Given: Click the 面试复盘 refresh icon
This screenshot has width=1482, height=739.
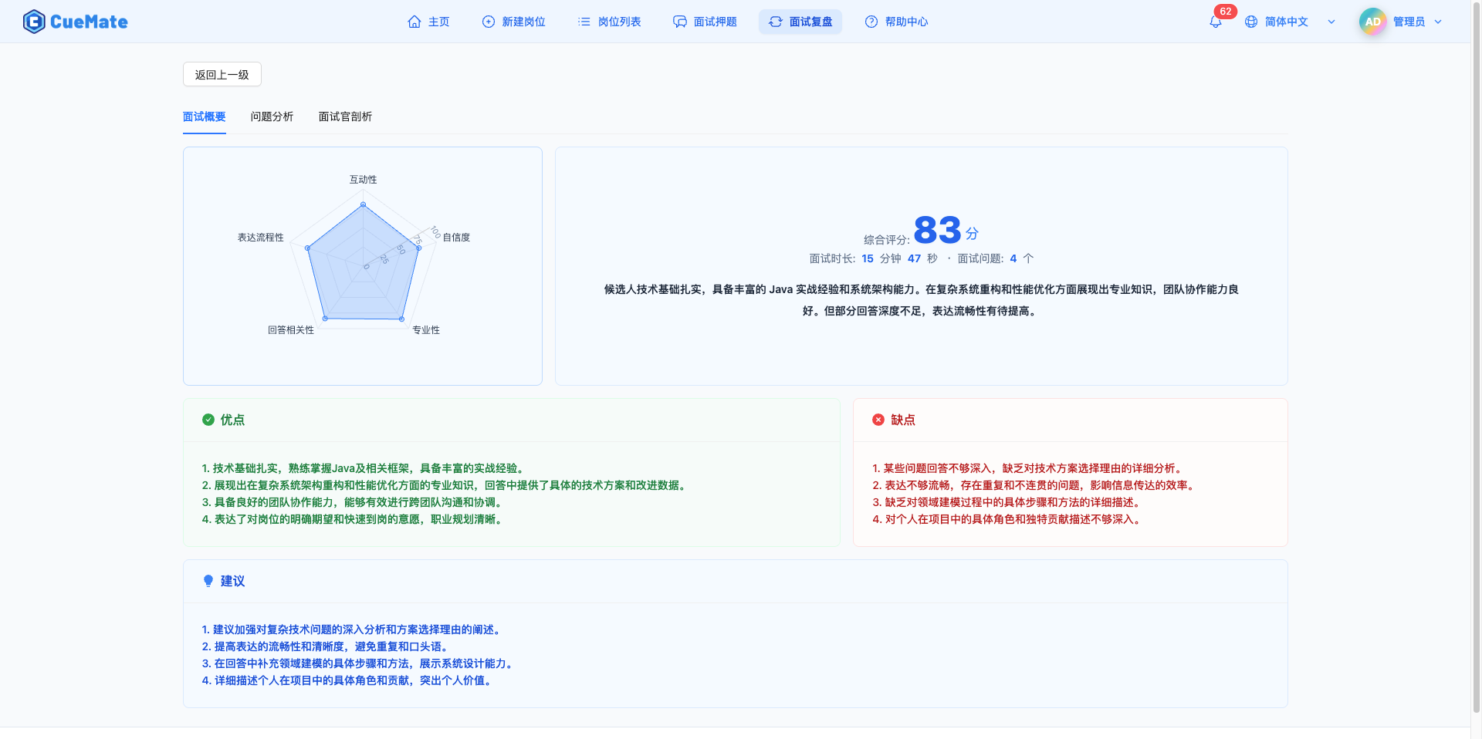Looking at the screenshot, I should (x=775, y=22).
